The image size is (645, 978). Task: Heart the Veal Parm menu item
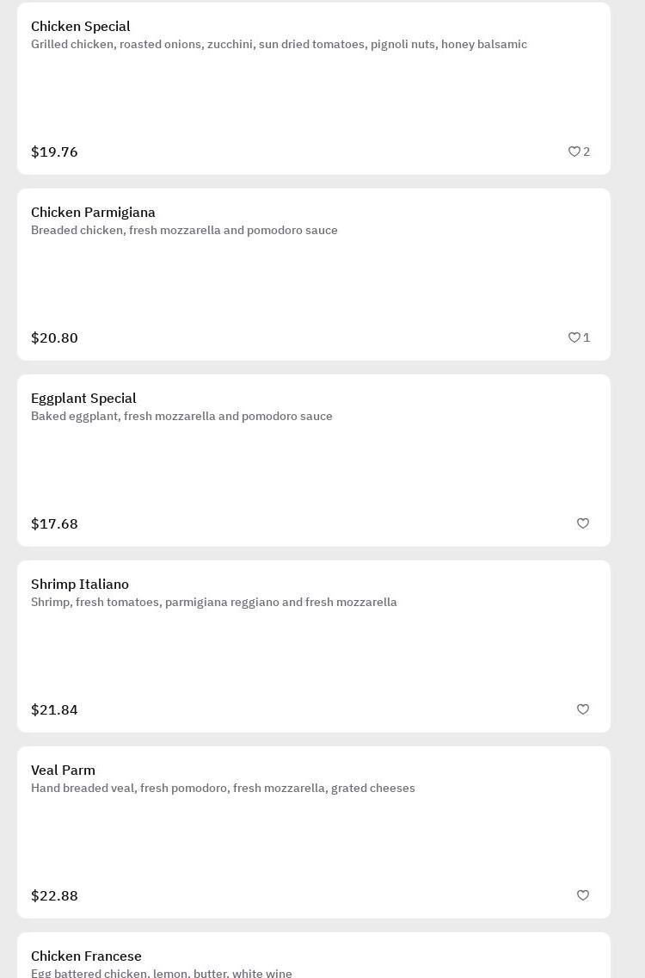583,895
